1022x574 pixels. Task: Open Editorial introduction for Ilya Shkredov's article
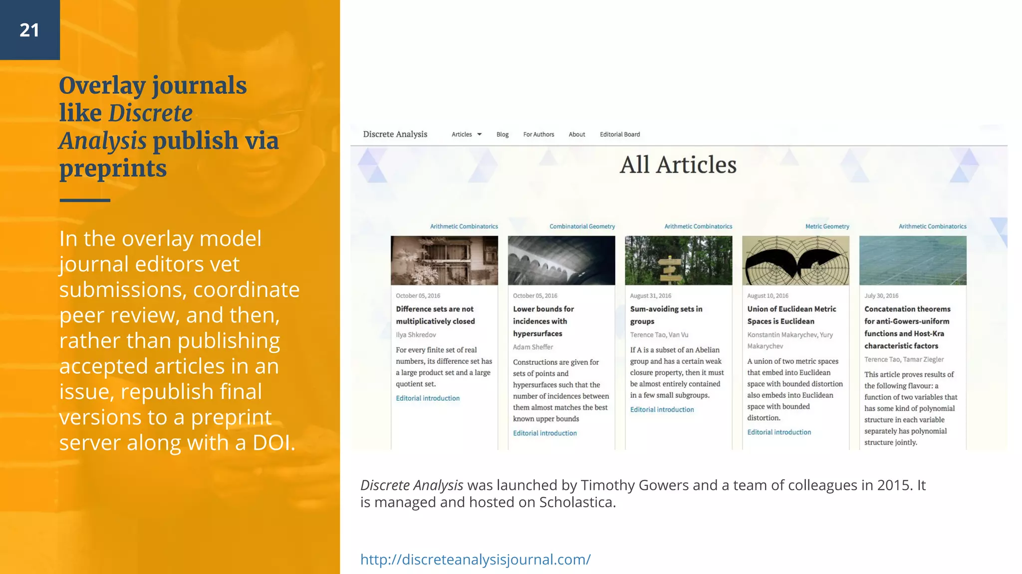428,398
